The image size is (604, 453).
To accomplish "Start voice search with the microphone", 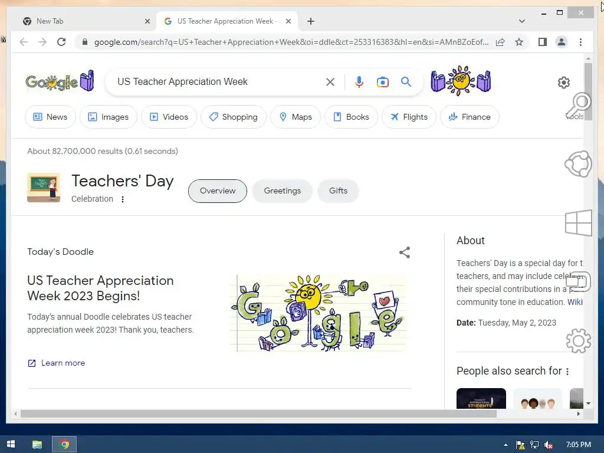I will (359, 81).
